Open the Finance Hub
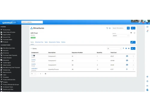Image resolution: width=150 pixels, height=112 pixels. tap(7, 70)
